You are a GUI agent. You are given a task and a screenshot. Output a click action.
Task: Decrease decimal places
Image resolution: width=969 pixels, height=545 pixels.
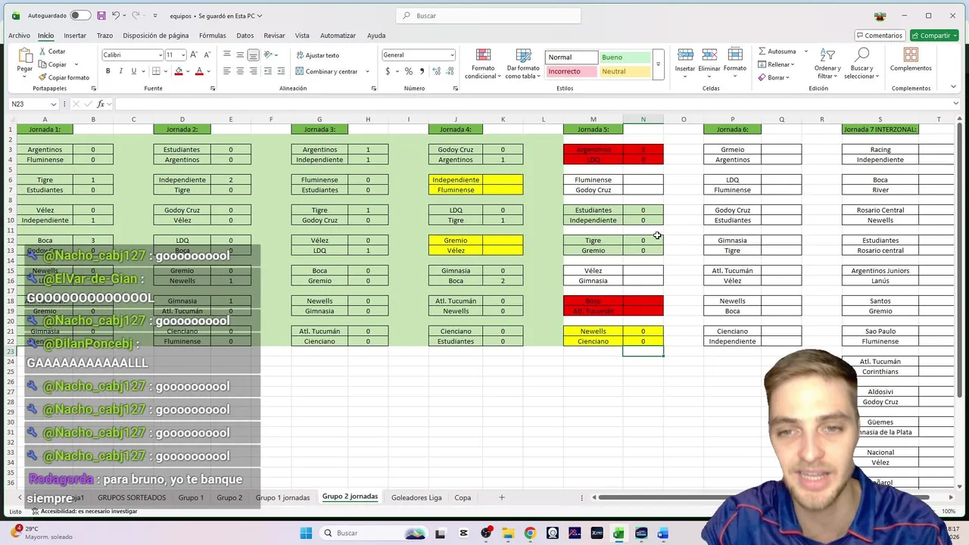pos(448,71)
